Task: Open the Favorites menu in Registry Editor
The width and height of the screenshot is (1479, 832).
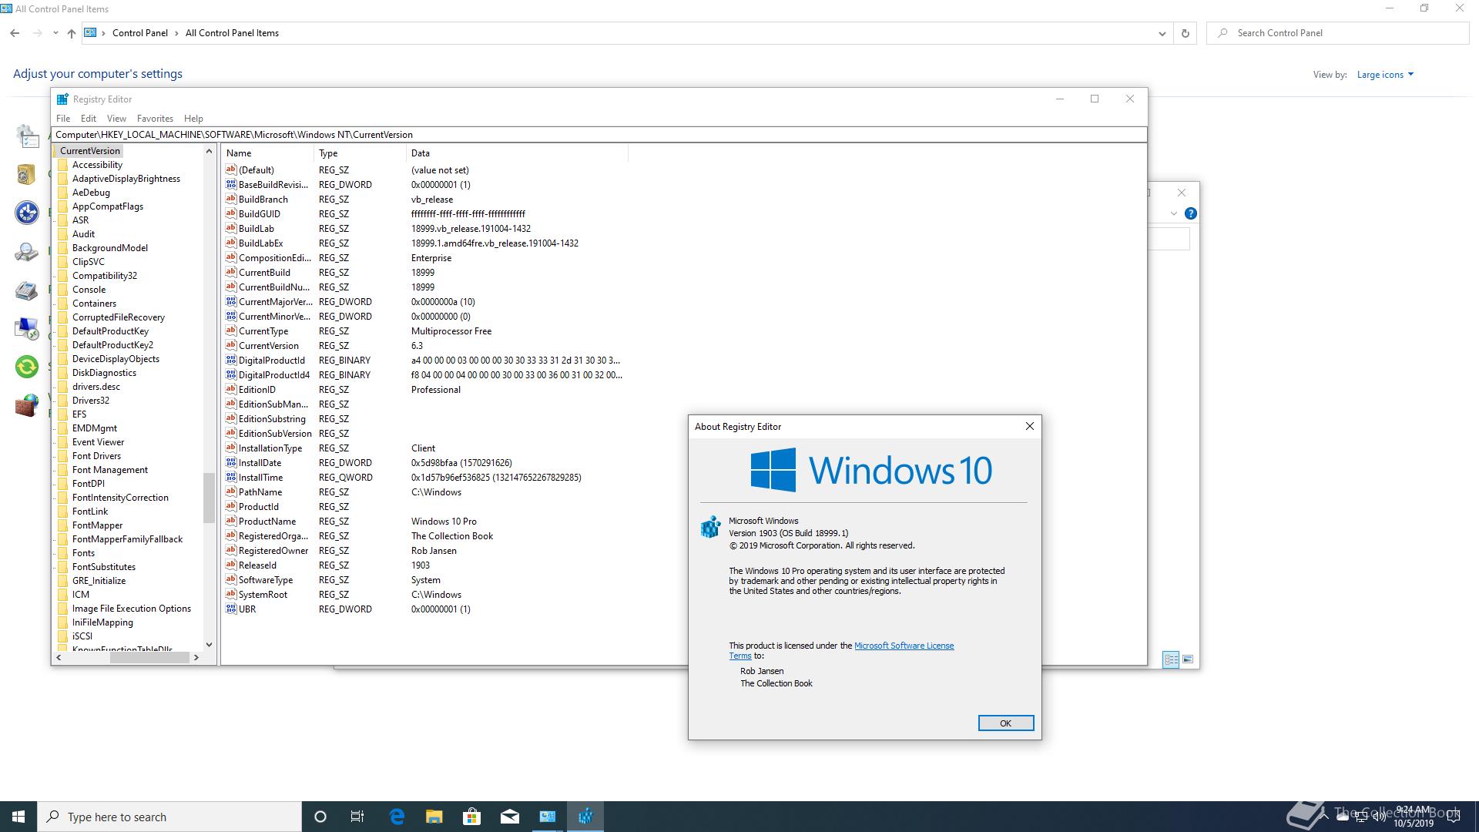Action: click(155, 119)
